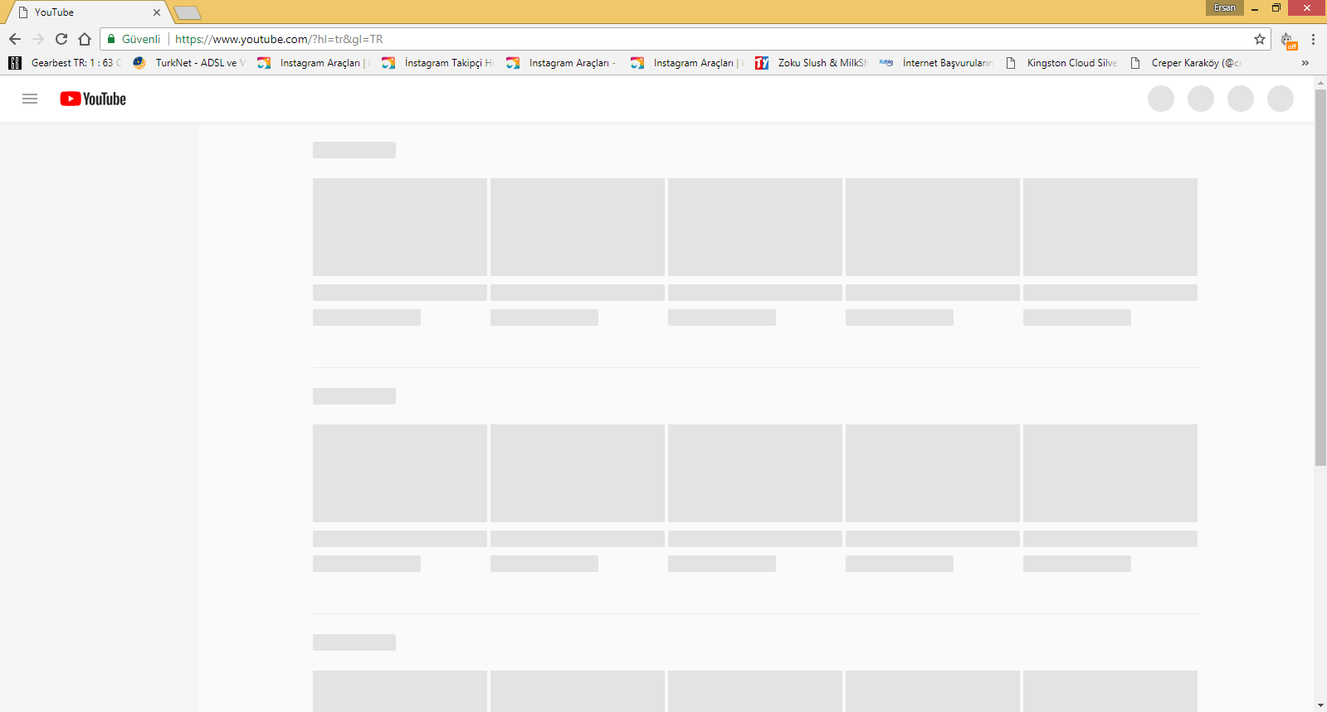Open the İnternet Başvuruların bookmark
The height and width of the screenshot is (712, 1327).
coord(936,63)
